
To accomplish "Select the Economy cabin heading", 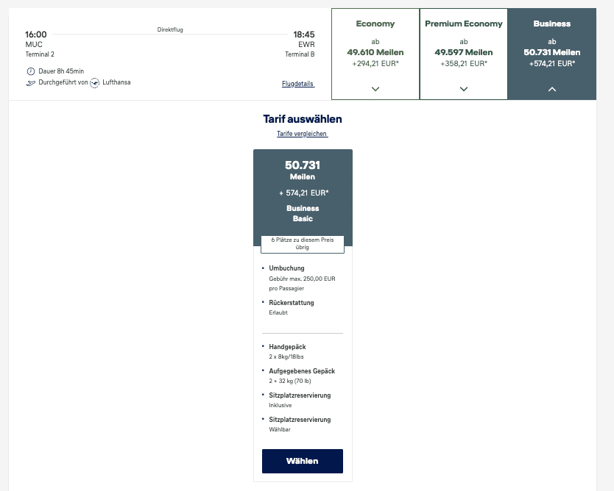I will (x=375, y=24).
